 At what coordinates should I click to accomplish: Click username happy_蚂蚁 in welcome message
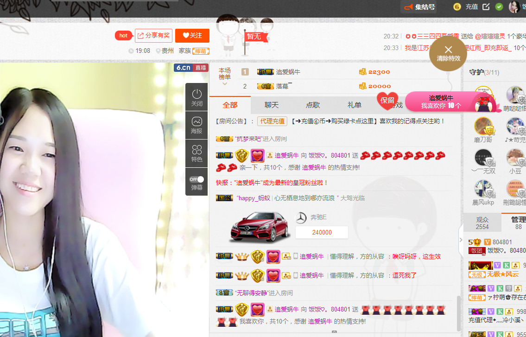[253, 198]
